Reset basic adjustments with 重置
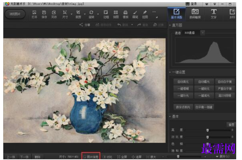This screenshot has width=242, height=160. (231, 125)
